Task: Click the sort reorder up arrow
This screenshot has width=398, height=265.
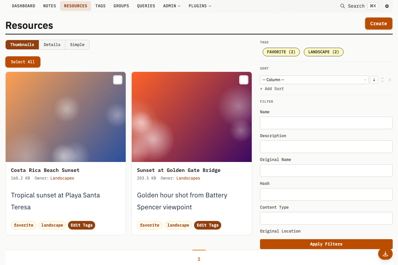Action: [382, 78]
